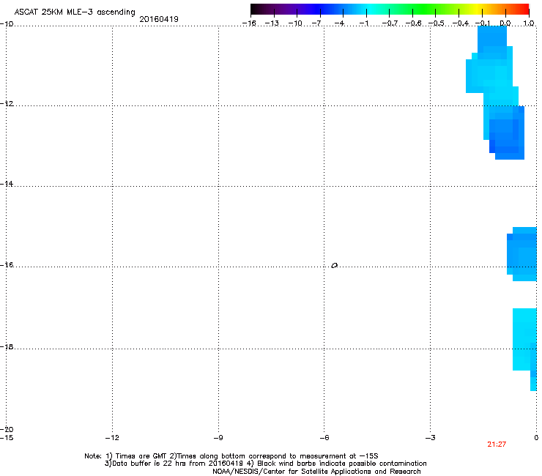
Task: Click longitude axis label -3
Action: point(431,438)
